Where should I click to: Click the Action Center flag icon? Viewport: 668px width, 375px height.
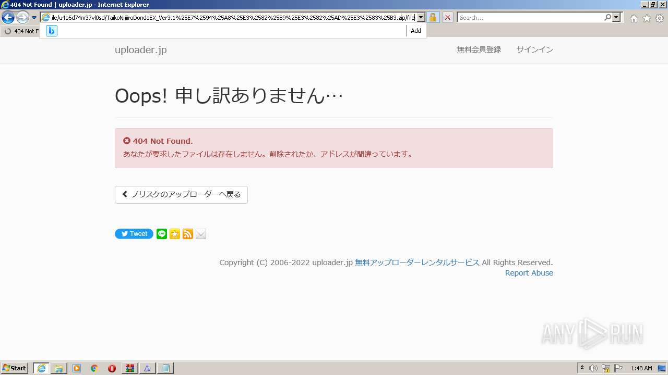pos(618,368)
